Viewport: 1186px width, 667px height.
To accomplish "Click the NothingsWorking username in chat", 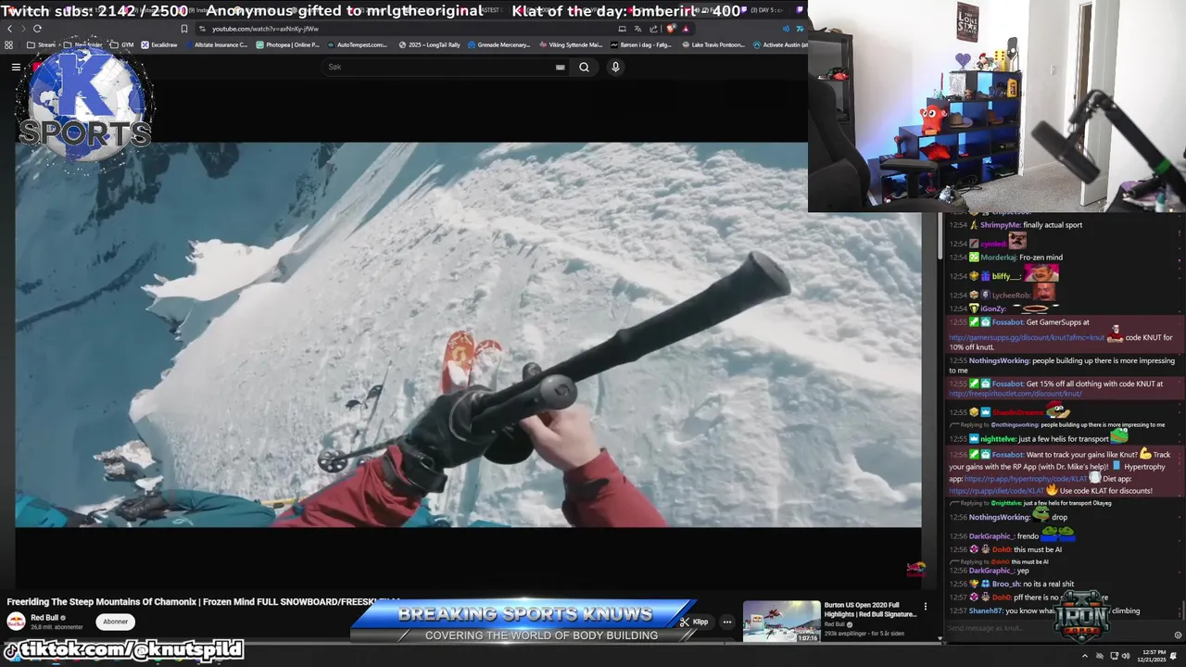I will 999,360.
